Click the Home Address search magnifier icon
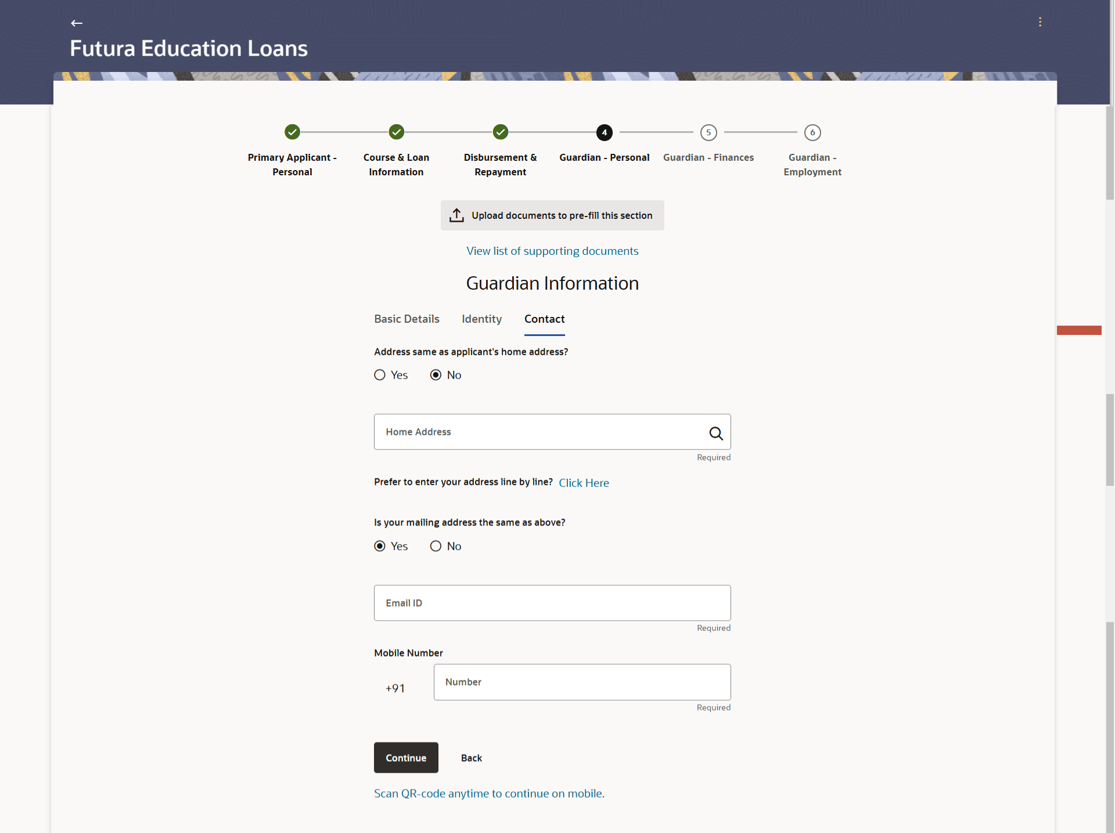1115x833 pixels. click(x=715, y=433)
